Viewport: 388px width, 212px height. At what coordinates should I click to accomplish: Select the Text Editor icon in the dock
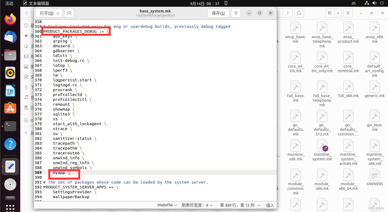[10, 166]
